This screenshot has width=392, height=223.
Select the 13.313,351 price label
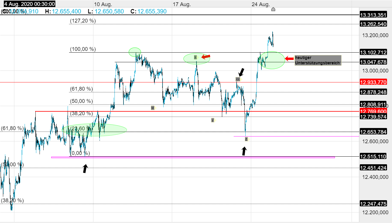pos(373,15)
